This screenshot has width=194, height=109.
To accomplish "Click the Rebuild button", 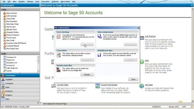I will pyautogui.click(x=131, y=60).
